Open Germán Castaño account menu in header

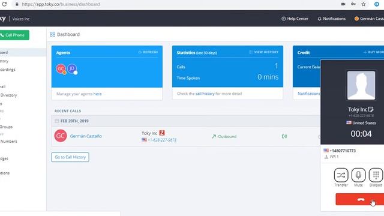click(369, 19)
